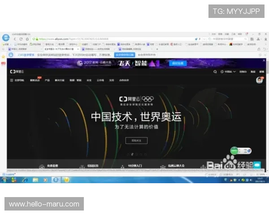This screenshot has width=269, height=215.
Task: Expand the 中国站 region dropdown
Action: pyautogui.click(x=228, y=72)
